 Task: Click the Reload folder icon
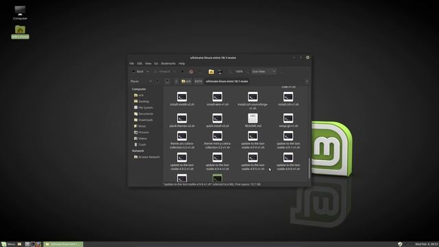point(200,71)
